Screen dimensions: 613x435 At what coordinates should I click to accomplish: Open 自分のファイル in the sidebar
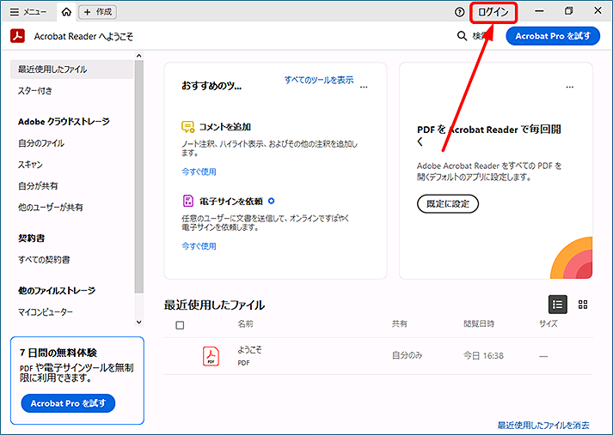coord(41,143)
